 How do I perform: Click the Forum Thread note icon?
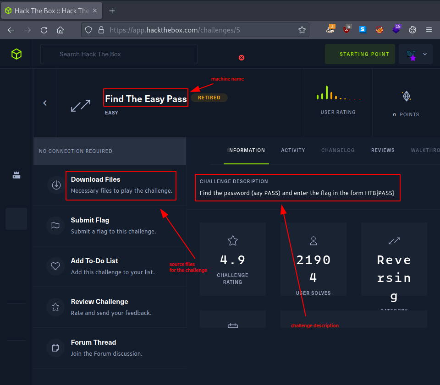[x=56, y=348]
